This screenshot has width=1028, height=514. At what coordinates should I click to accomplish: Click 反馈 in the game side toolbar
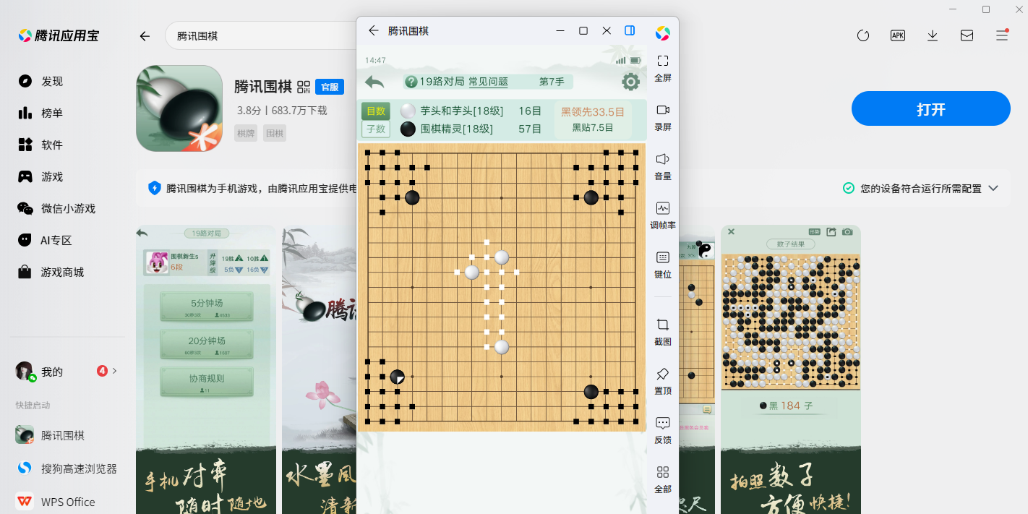click(x=663, y=429)
